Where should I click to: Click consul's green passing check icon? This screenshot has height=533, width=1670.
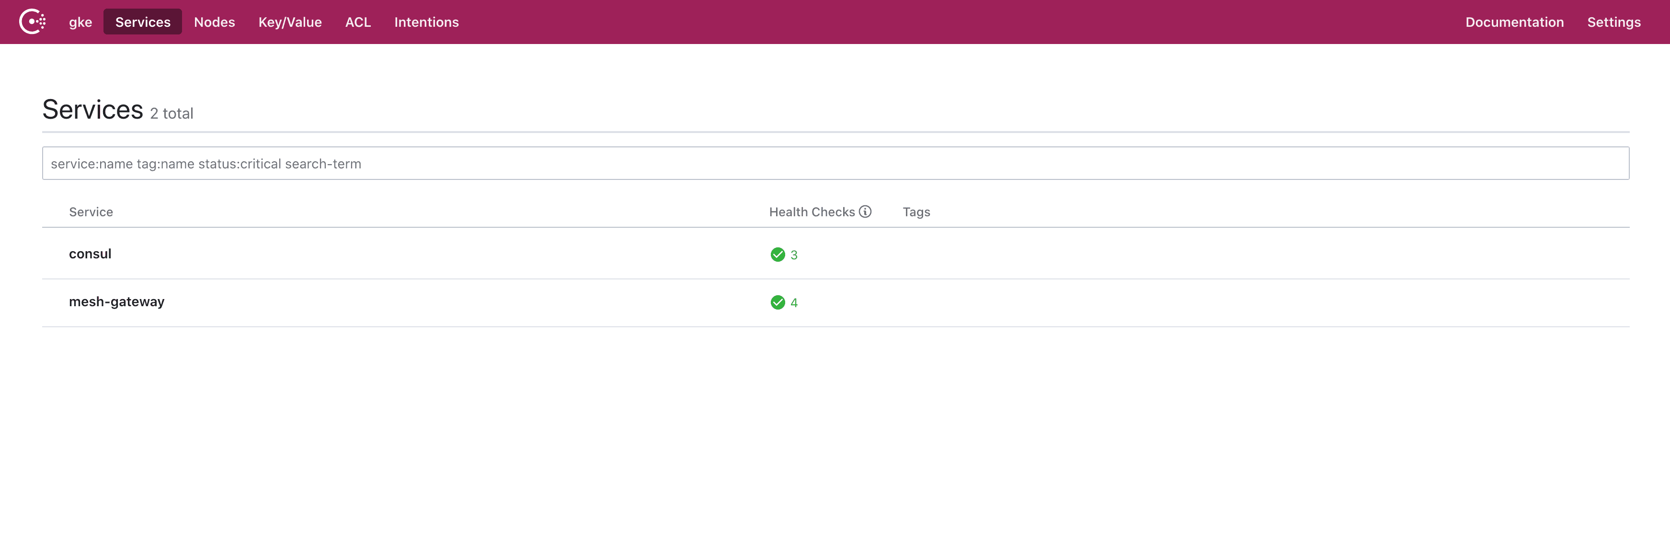[x=778, y=255]
